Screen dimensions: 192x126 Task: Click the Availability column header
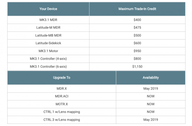[x=150, y=78]
